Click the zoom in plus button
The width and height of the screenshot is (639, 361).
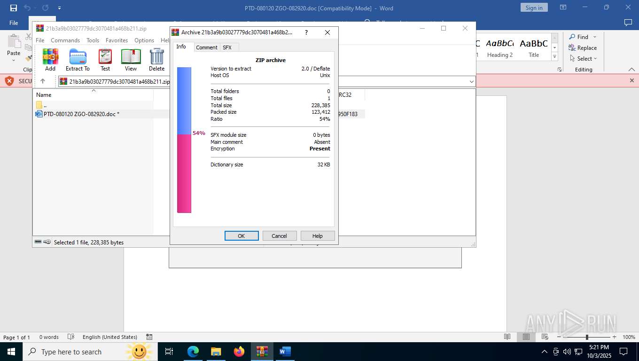coord(614,337)
